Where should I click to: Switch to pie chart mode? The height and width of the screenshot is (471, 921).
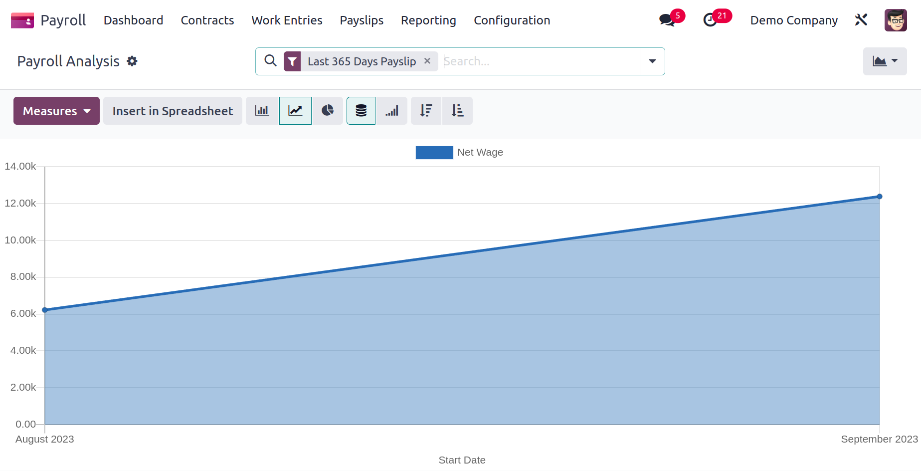tap(328, 111)
